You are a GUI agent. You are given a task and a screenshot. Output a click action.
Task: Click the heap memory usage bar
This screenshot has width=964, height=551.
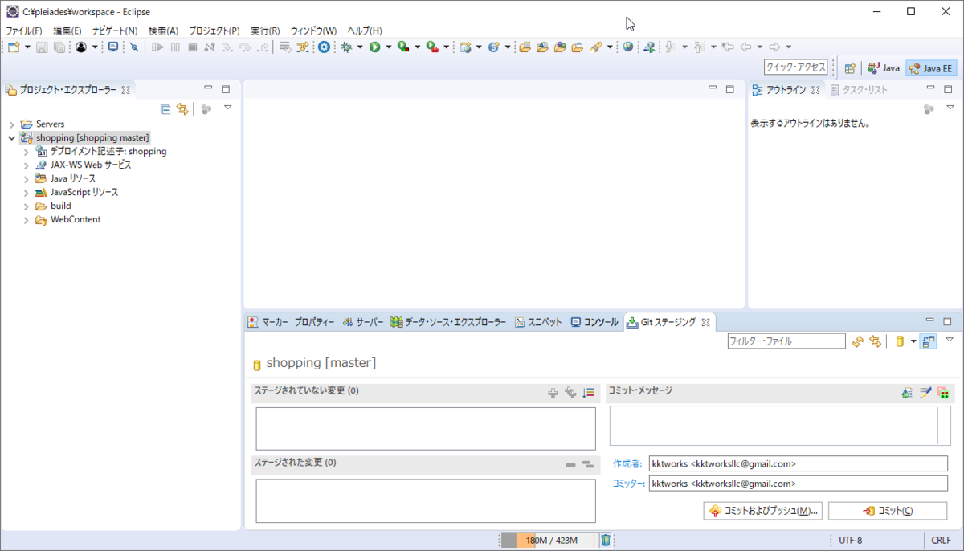click(x=548, y=540)
